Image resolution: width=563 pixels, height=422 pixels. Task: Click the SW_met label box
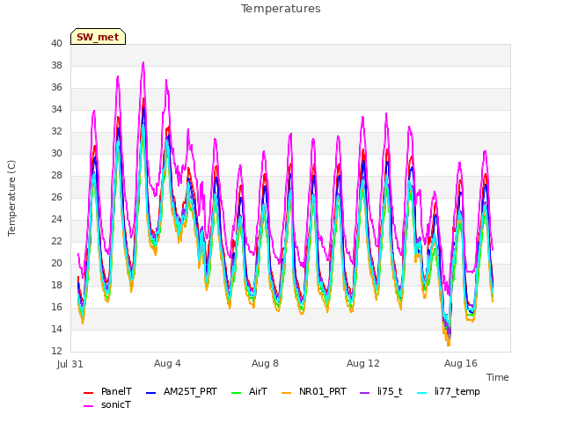98,37
